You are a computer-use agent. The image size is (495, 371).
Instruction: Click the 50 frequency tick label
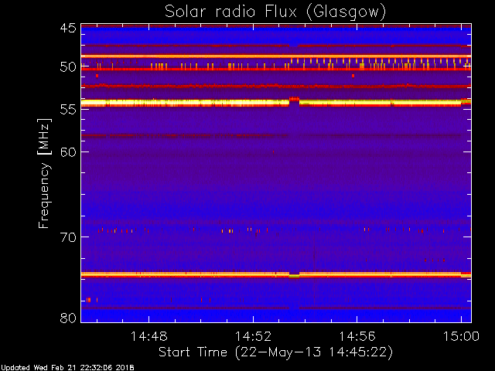(68, 66)
